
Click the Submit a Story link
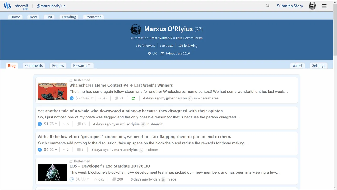pyautogui.click(x=290, y=6)
